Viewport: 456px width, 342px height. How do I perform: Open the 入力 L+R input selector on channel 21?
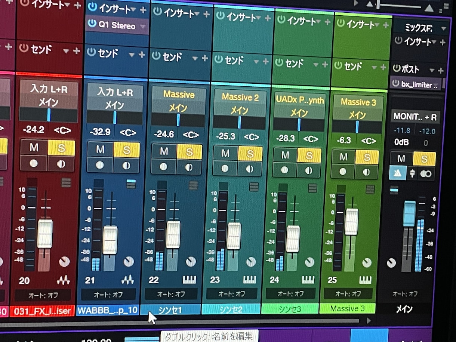tap(115, 92)
